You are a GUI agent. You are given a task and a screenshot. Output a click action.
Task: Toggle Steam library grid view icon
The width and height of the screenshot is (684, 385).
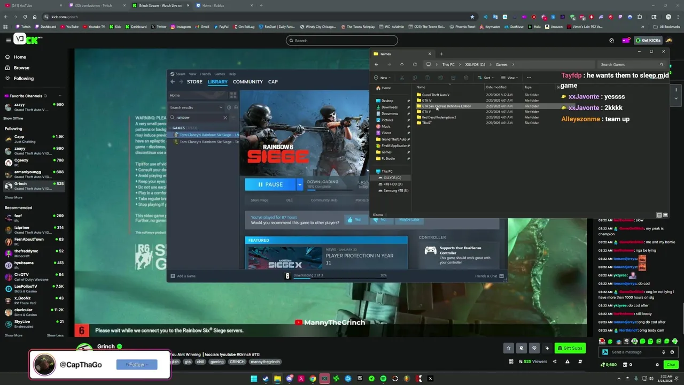[233, 95]
